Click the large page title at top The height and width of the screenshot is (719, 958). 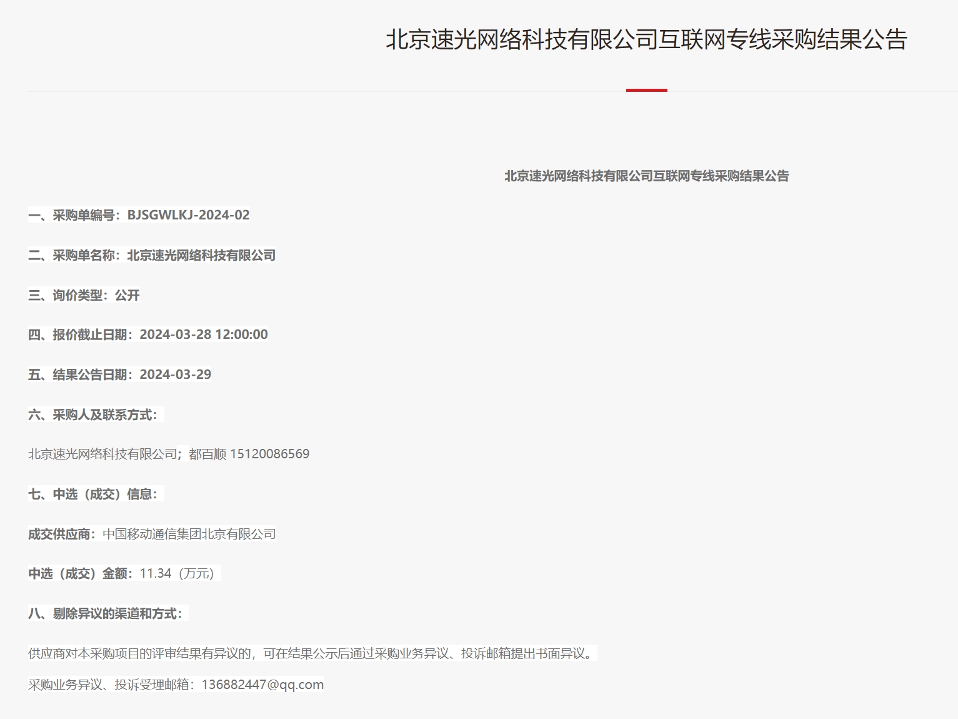[646, 39]
